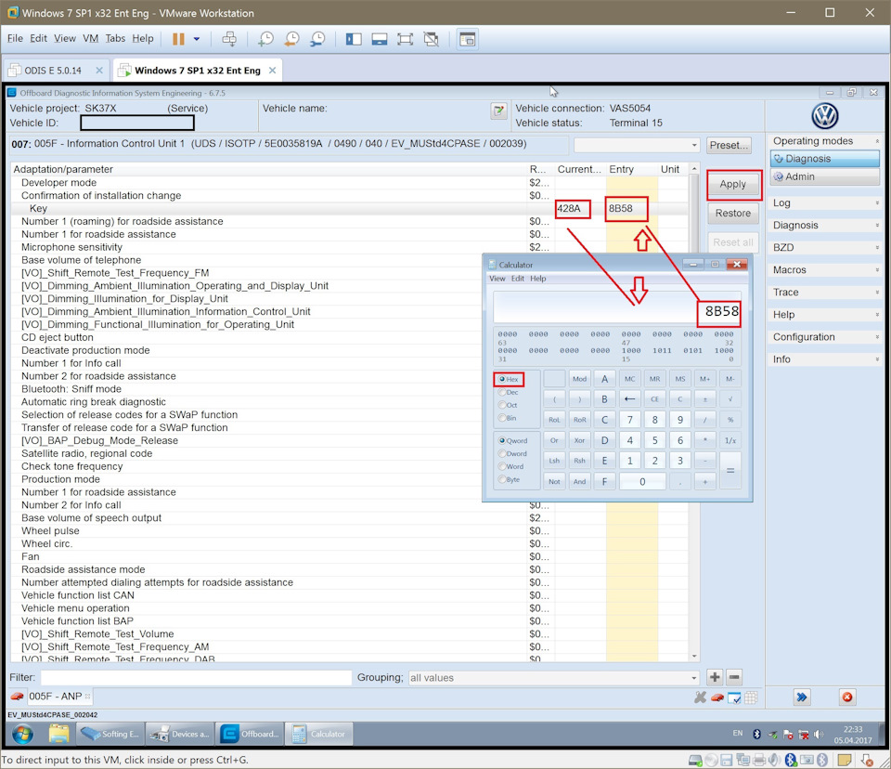Expand the Log section
The image size is (891, 769).
[x=877, y=203]
